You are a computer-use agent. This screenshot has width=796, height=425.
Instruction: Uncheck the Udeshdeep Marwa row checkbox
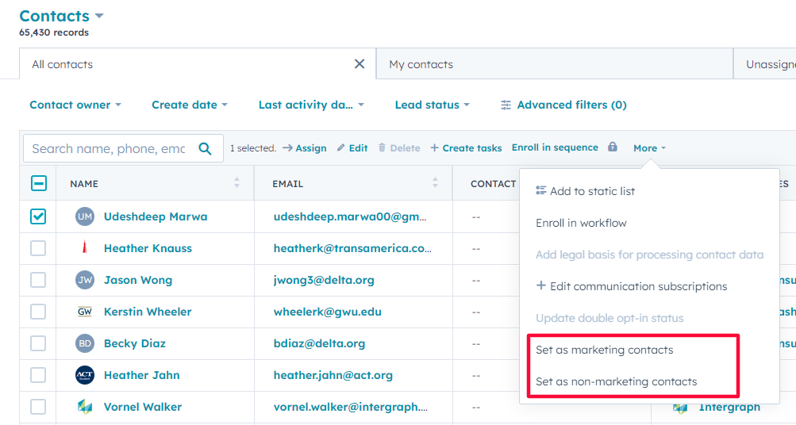coord(38,216)
